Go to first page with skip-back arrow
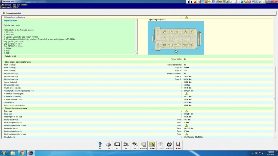278x156 pixels. 188,2
